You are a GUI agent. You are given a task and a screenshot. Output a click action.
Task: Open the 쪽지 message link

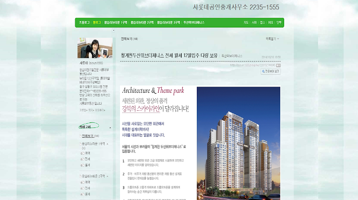[x=91, y=110]
